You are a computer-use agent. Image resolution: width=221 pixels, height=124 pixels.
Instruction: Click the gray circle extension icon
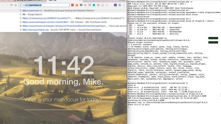[98, 5]
